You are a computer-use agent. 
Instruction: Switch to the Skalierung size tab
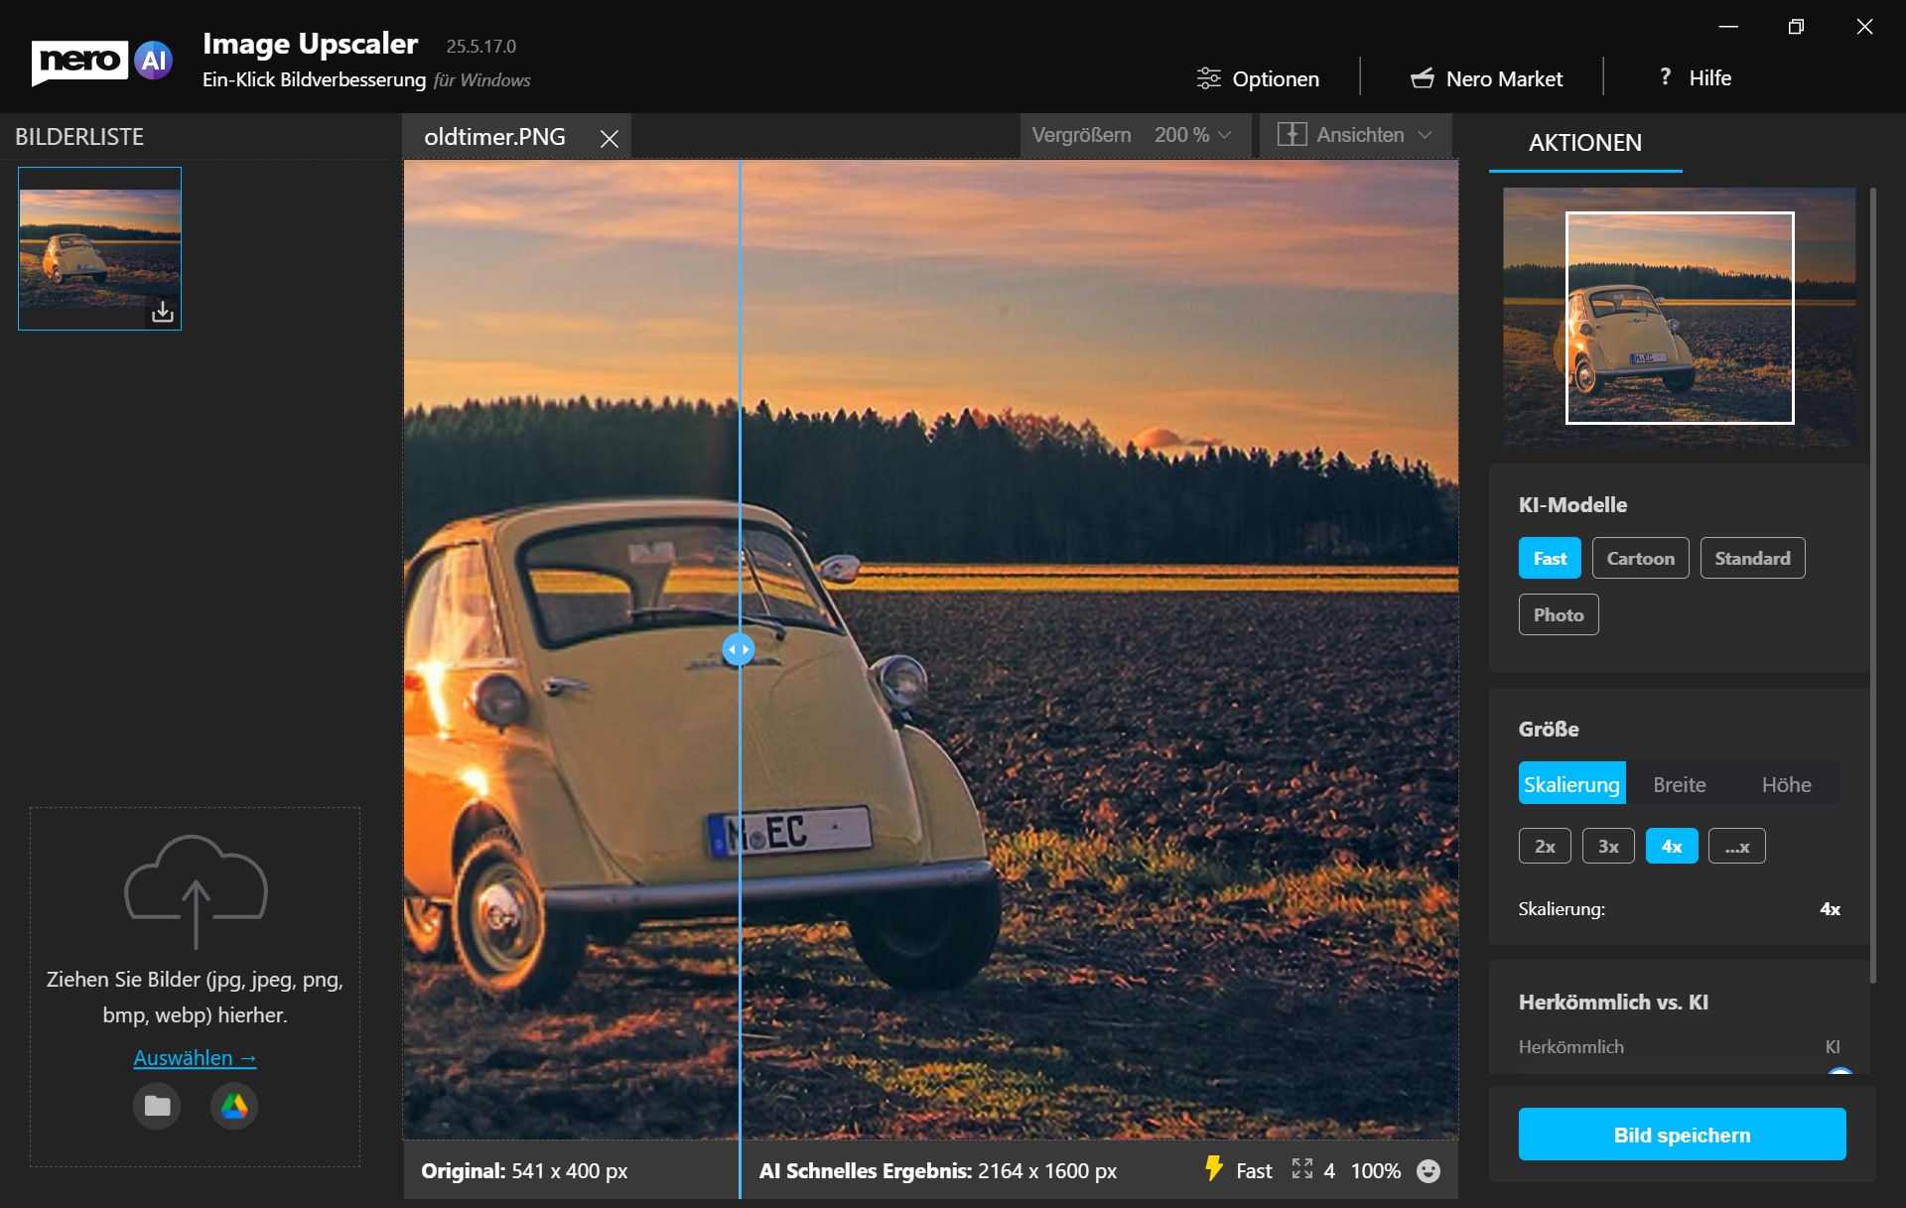(x=1571, y=784)
